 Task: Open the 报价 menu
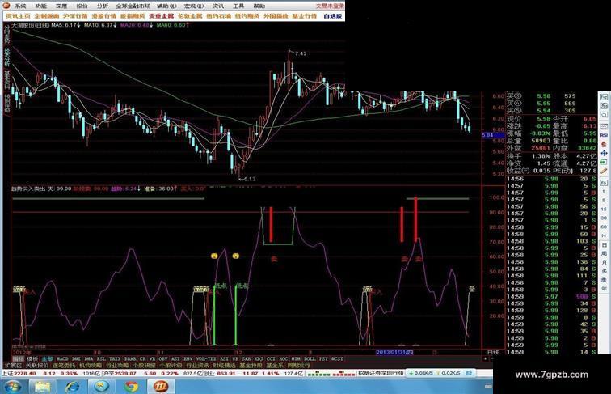click(82, 6)
